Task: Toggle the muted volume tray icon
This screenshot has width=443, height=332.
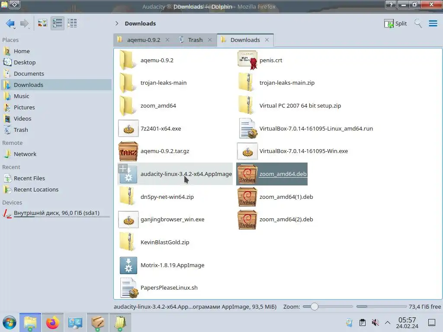Action: pos(375,322)
